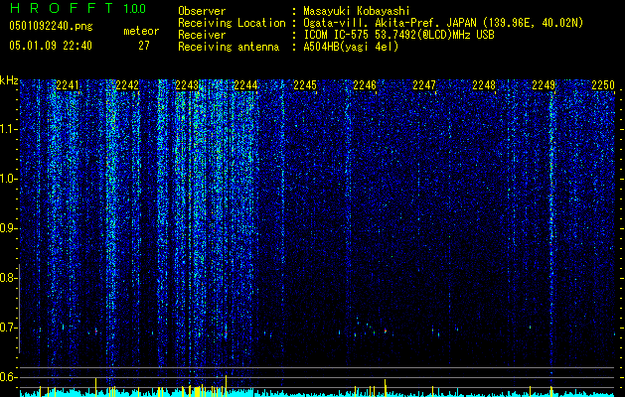
Task: Click the 'Receiving antenna' field label
Action: tap(229, 47)
